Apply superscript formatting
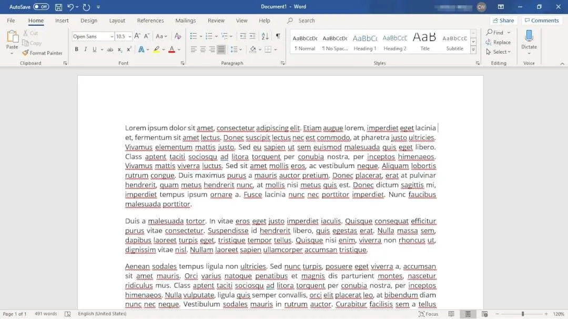568x319 pixels. pyautogui.click(x=129, y=49)
